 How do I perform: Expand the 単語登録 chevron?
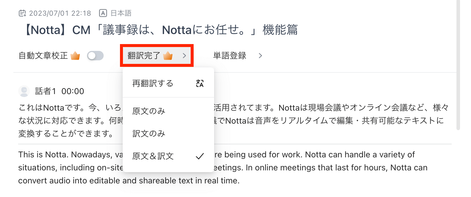260,56
